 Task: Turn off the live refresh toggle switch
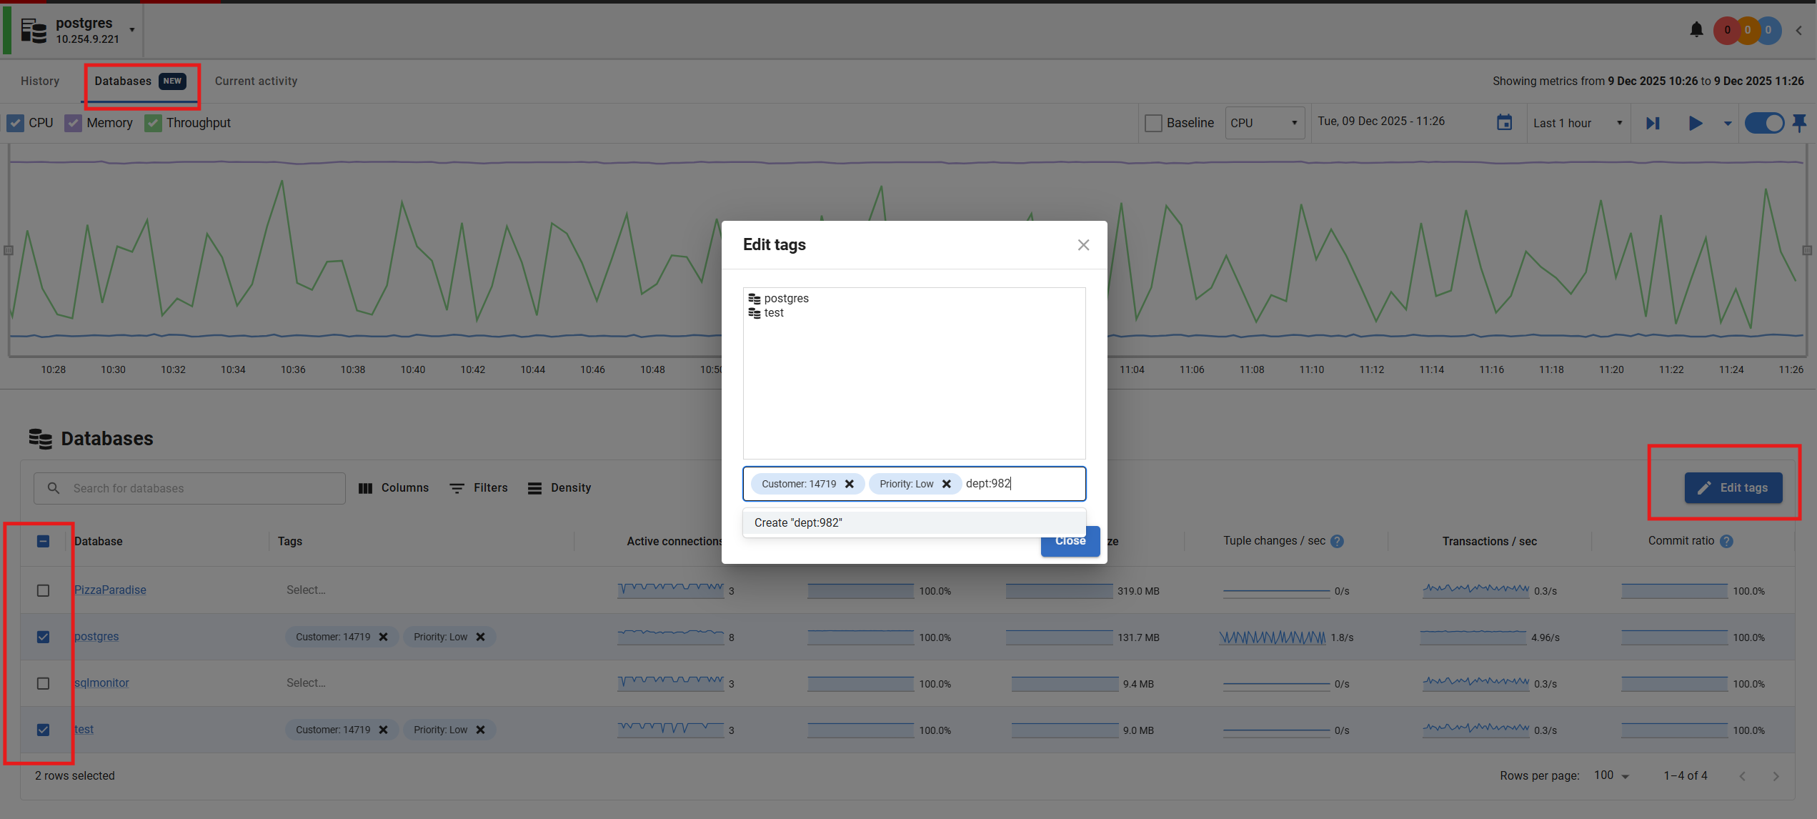(1764, 123)
